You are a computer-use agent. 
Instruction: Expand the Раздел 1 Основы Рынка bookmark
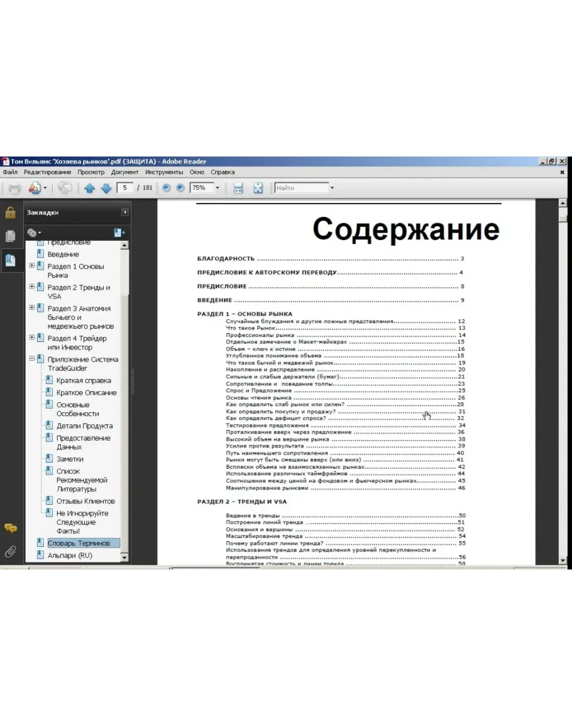point(32,266)
